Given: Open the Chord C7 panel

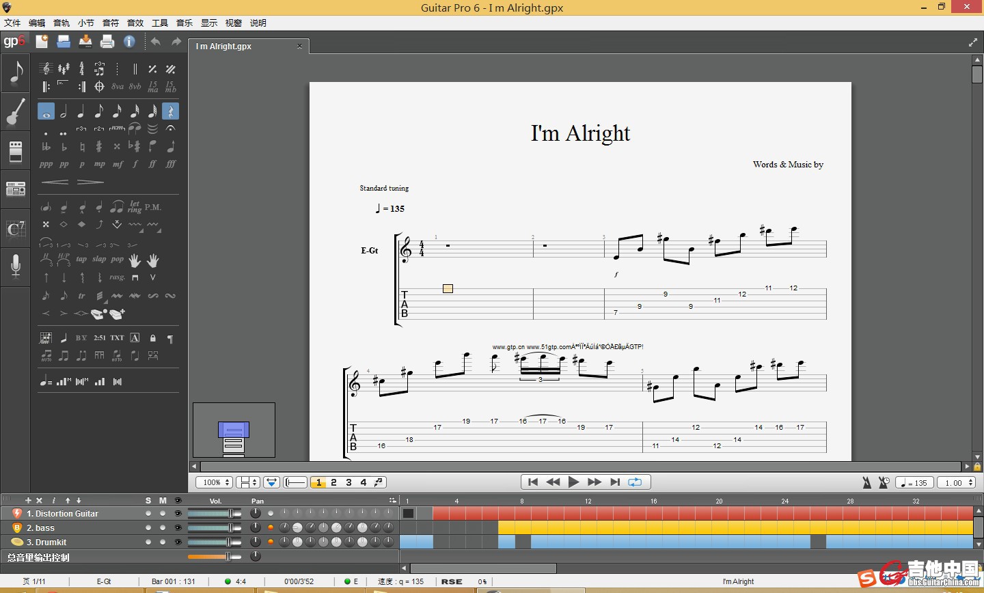Looking at the screenshot, I should 15,228.
